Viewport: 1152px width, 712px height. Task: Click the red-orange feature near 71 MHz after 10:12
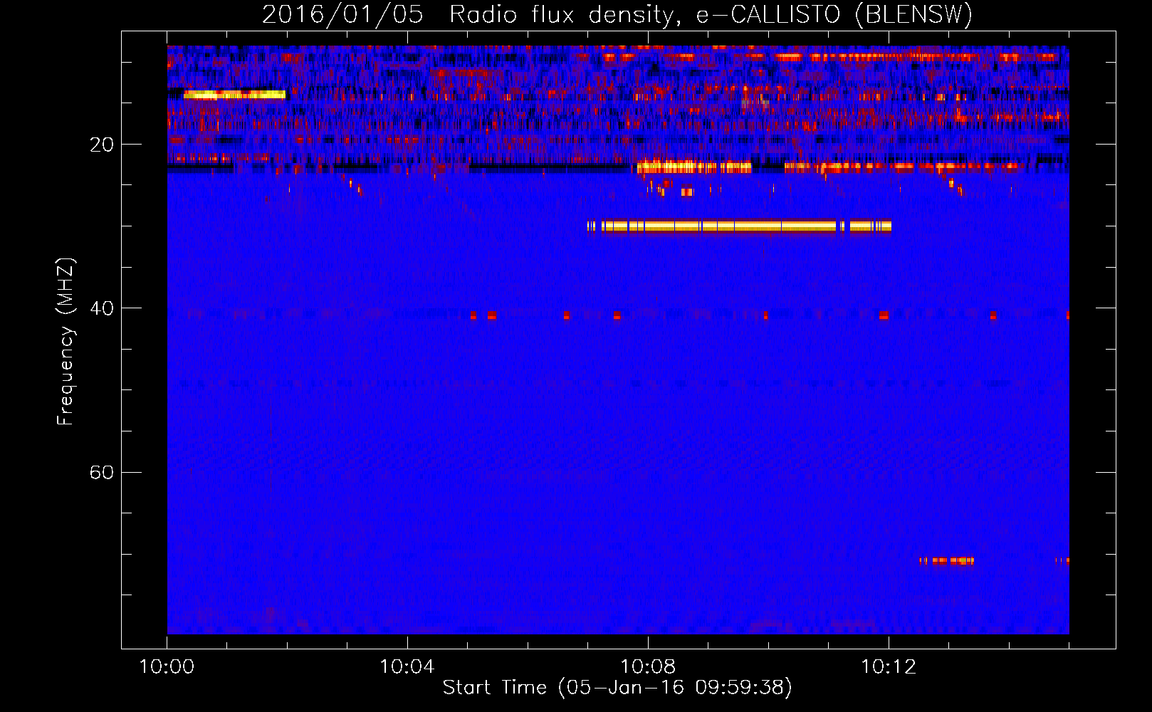pyautogui.click(x=947, y=561)
